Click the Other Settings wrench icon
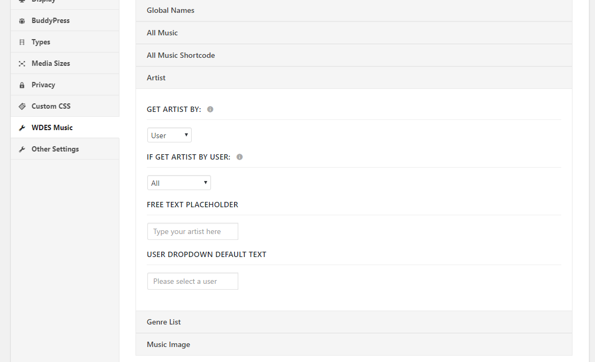Viewport: 595px width, 362px height. point(22,149)
